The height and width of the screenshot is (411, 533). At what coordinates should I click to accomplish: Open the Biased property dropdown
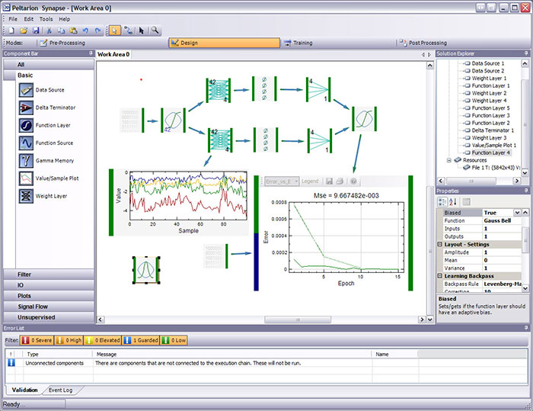pyautogui.click(x=518, y=213)
